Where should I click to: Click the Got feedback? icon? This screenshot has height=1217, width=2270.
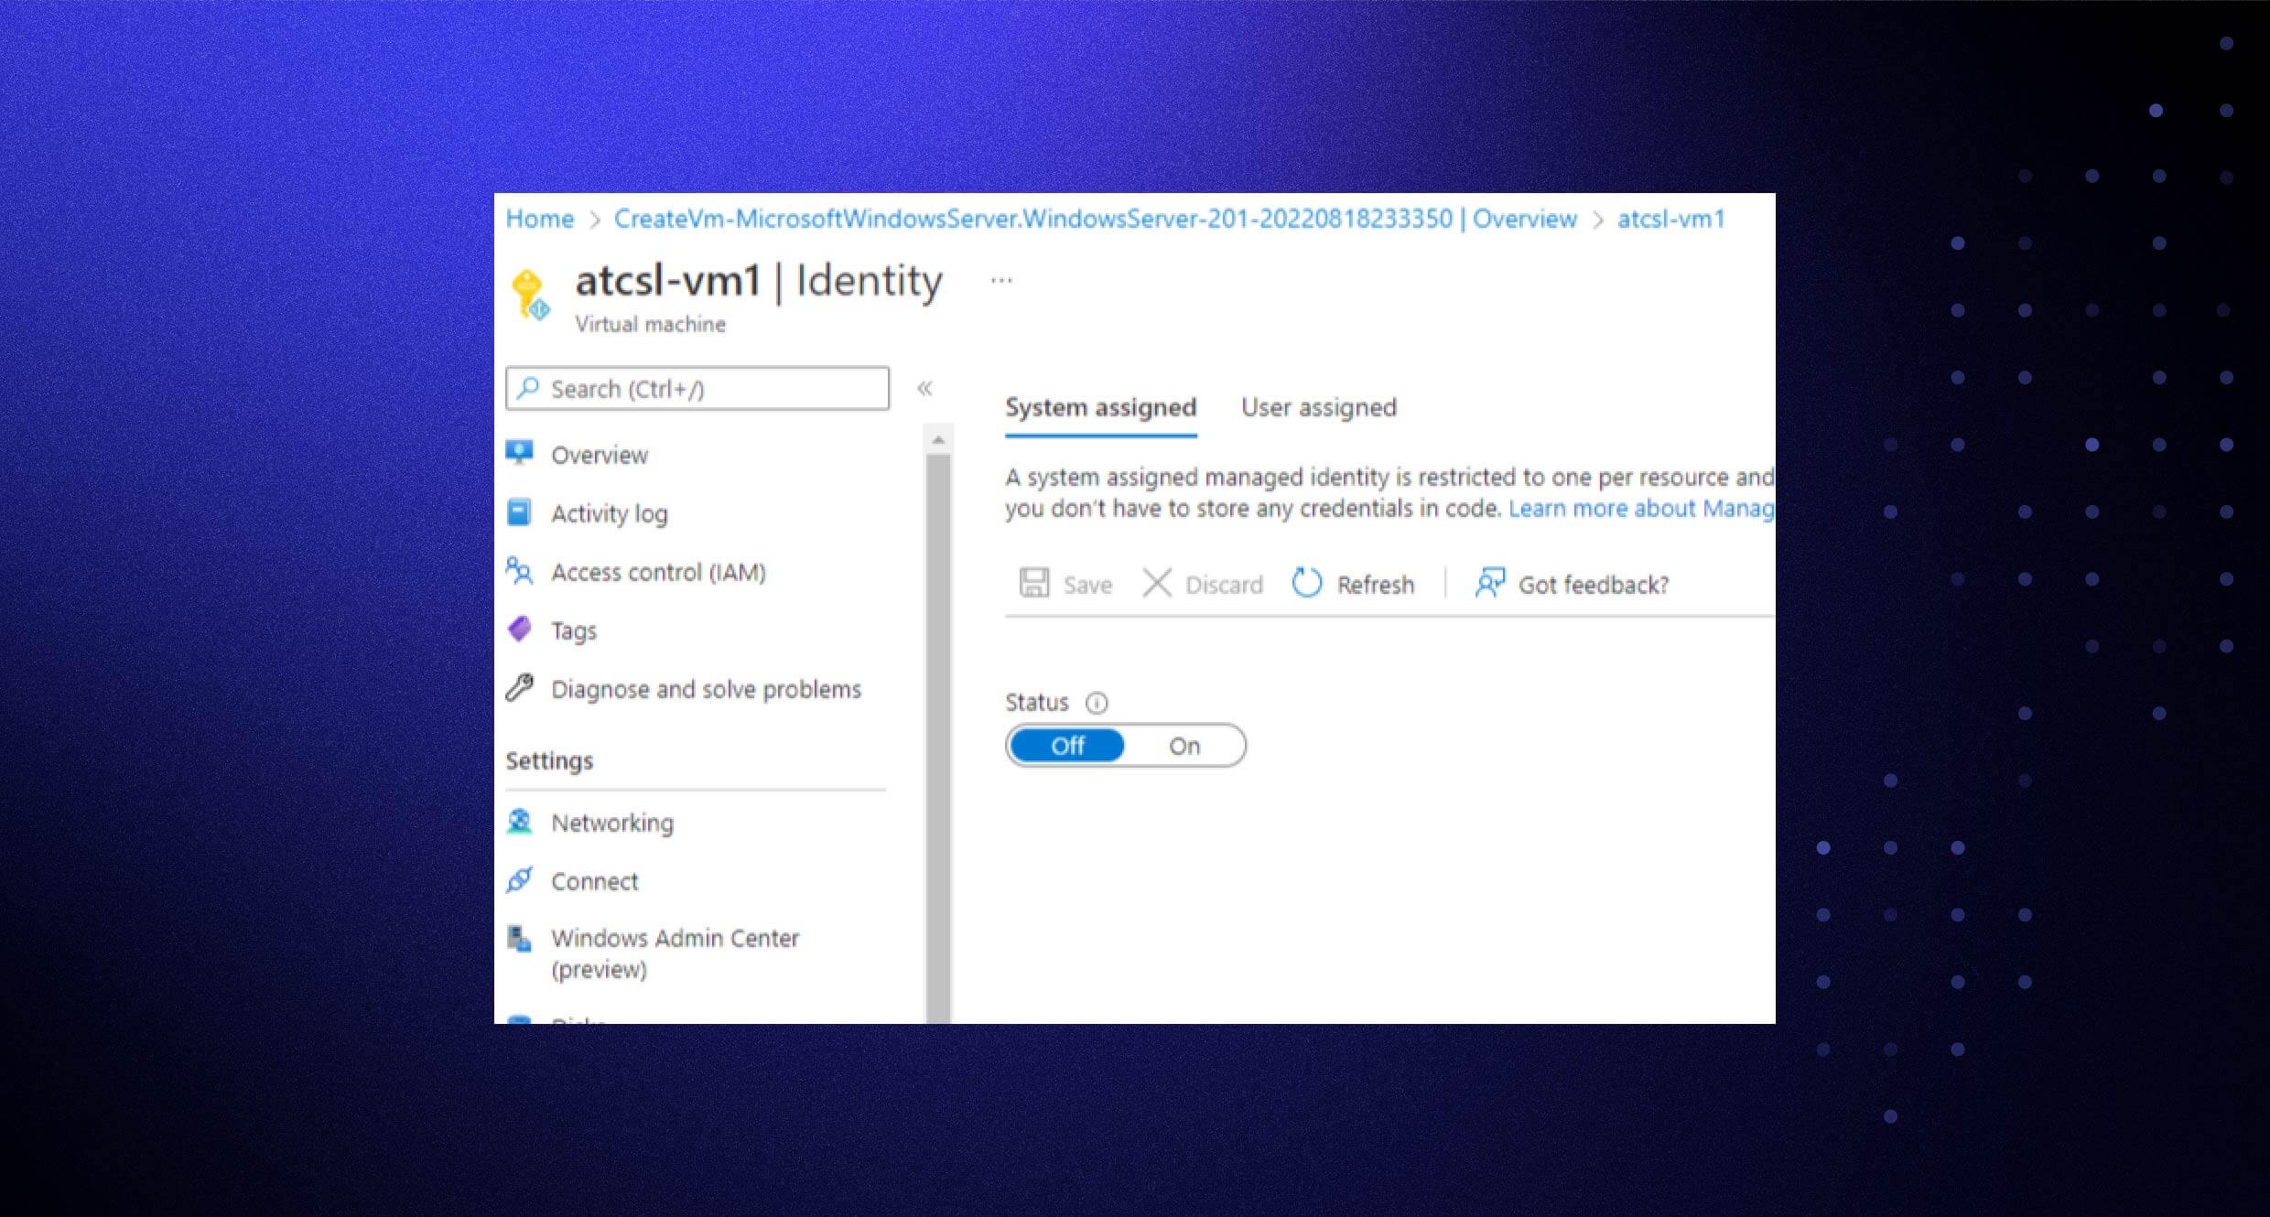(1489, 583)
